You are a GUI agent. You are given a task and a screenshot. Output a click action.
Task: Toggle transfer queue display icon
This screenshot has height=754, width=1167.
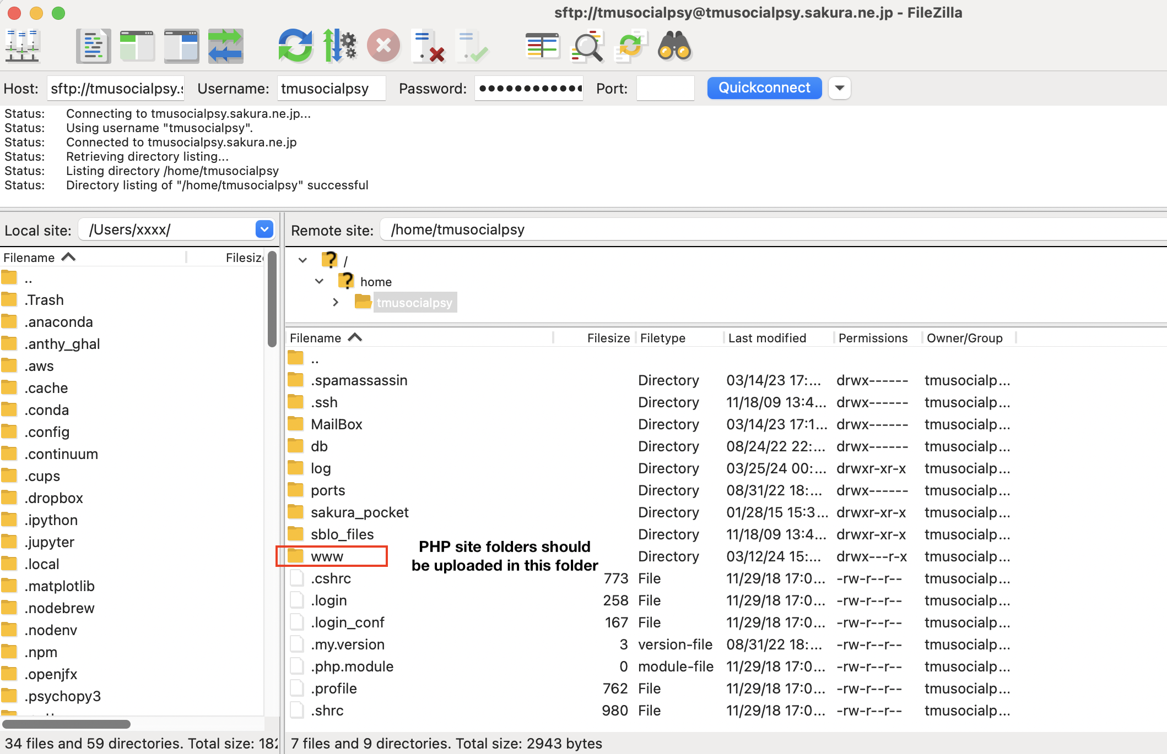[225, 46]
